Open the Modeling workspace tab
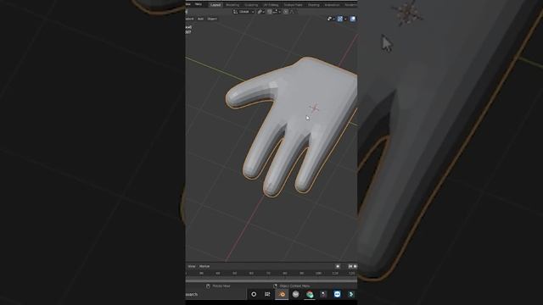The image size is (543, 305). [232, 5]
